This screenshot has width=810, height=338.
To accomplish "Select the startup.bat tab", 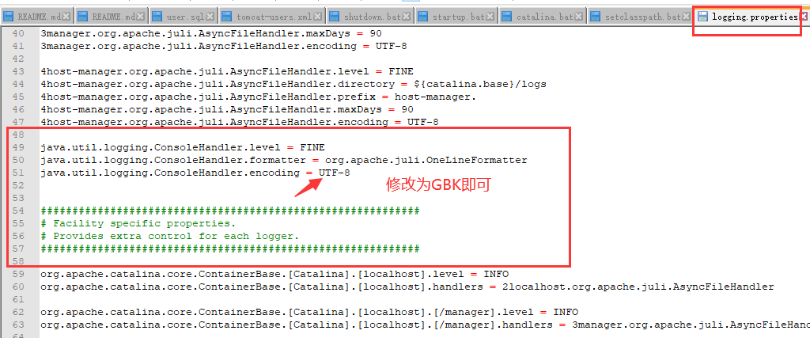I will pos(457,17).
